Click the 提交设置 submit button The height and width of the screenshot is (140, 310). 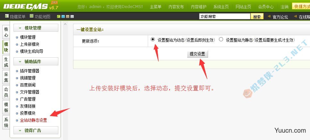point(197,54)
